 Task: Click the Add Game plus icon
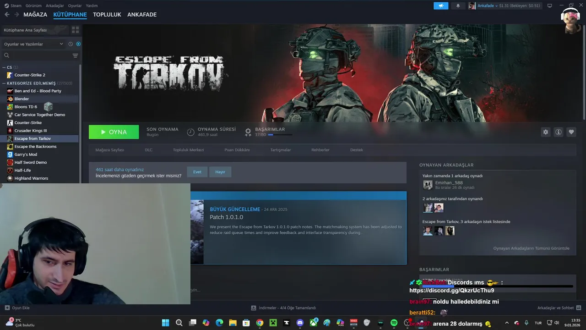tap(7, 308)
